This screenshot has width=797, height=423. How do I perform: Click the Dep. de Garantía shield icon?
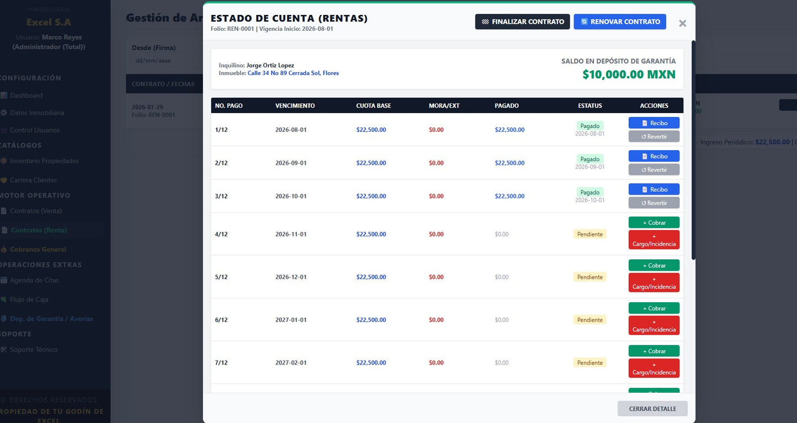click(4, 319)
